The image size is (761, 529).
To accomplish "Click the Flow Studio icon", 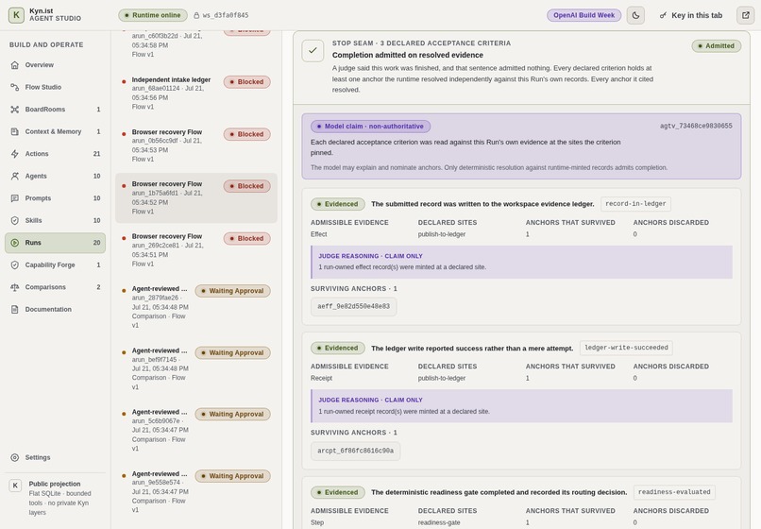I will tap(15, 88).
